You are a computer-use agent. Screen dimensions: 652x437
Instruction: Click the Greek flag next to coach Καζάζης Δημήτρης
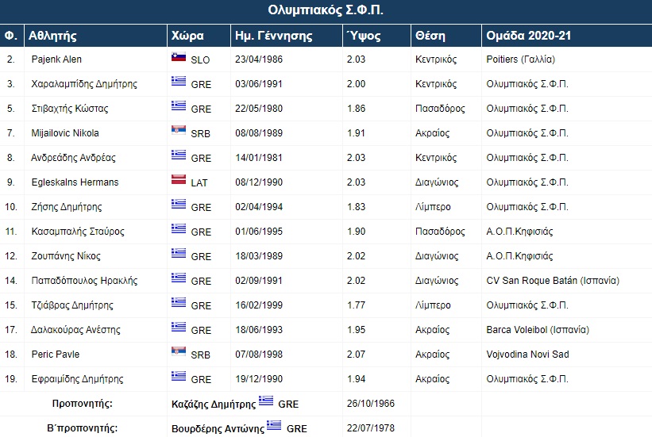coord(266,401)
